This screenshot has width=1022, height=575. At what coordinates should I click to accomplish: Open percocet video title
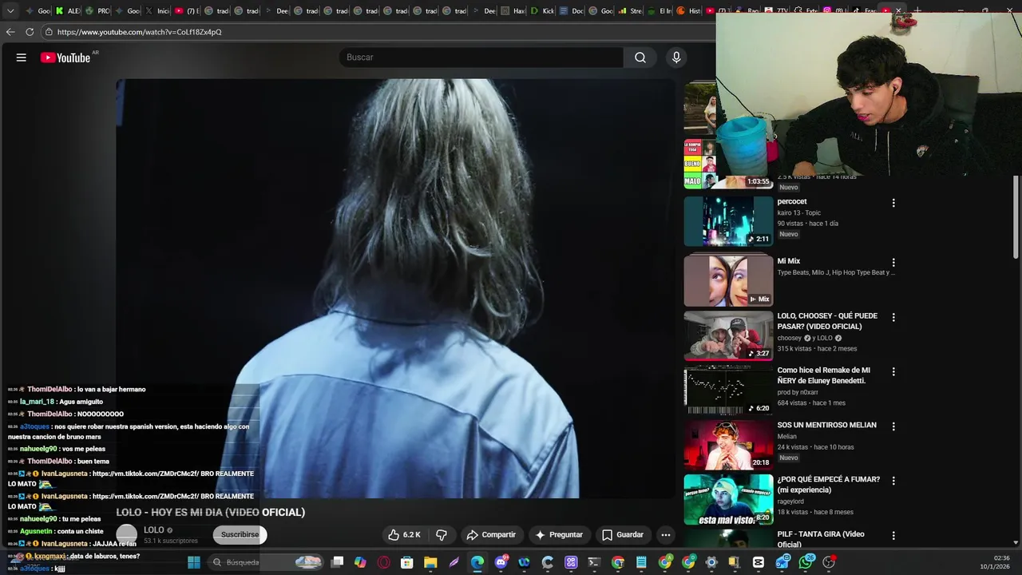point(792,201)
